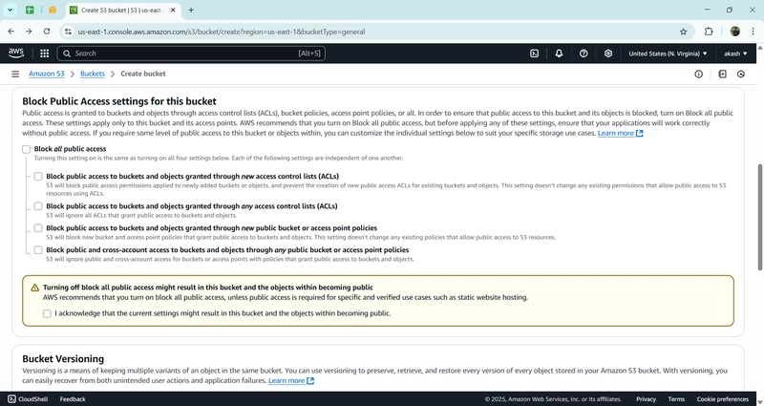The height and width of the screenshot is (406, 764).
Task: Open Learn more link in Bucket Versioning
Action: (x=291, y=380)
